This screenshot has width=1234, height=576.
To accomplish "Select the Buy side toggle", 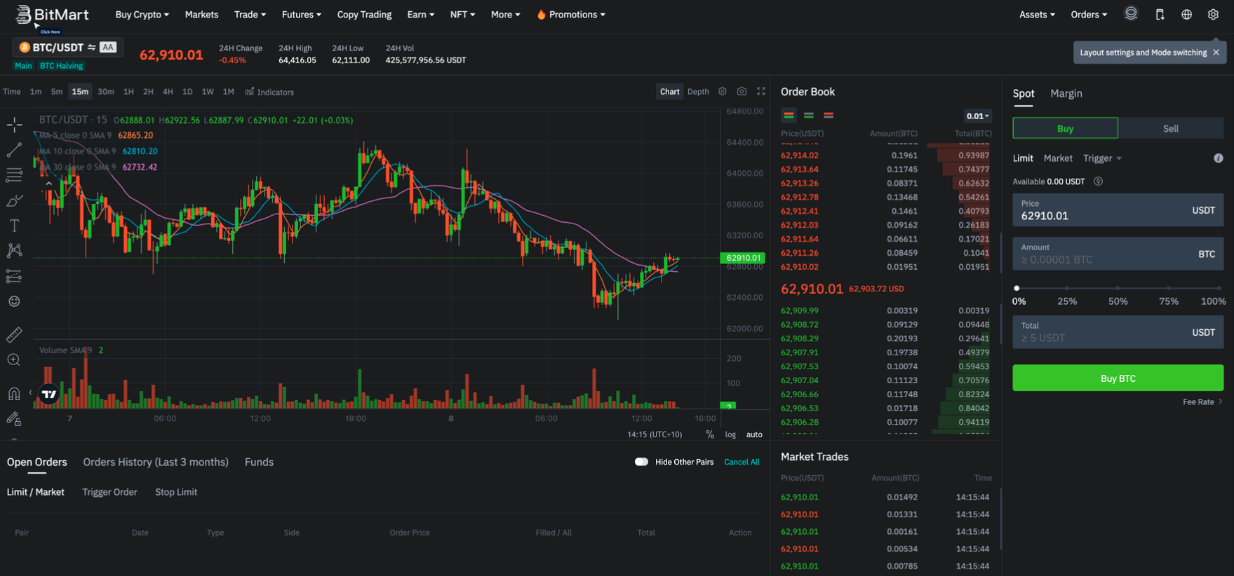I will click(1065, 128).
